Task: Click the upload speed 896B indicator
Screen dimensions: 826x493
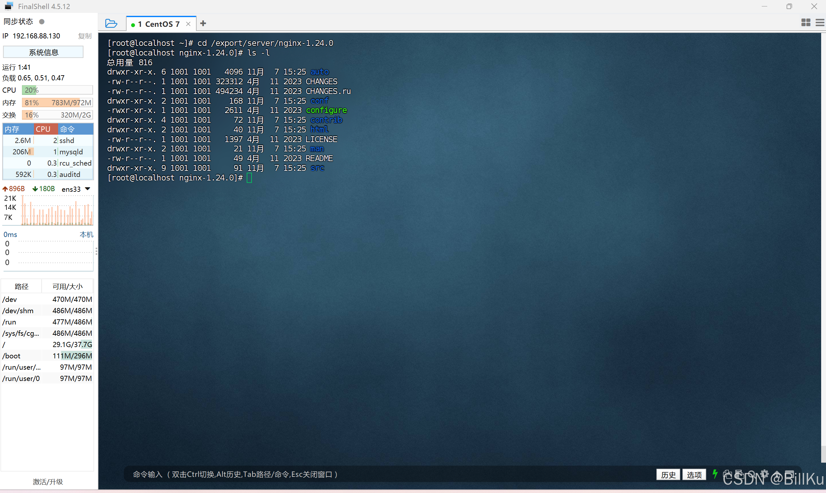Action: click(x=14, y=189)
